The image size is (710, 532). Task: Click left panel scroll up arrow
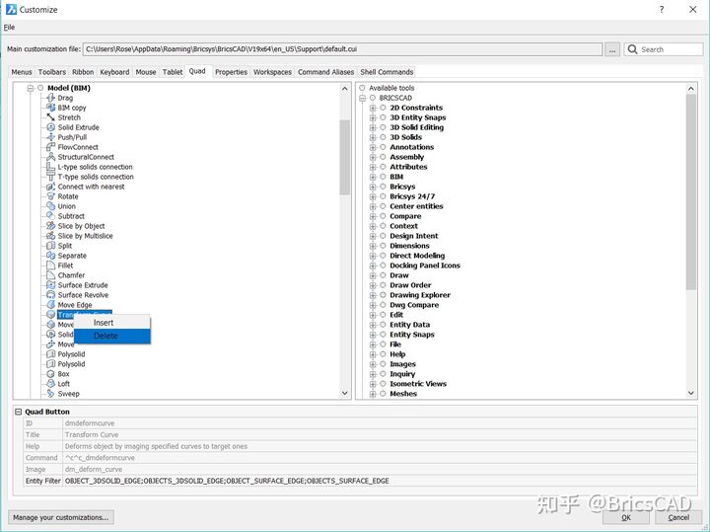(345, 89)
